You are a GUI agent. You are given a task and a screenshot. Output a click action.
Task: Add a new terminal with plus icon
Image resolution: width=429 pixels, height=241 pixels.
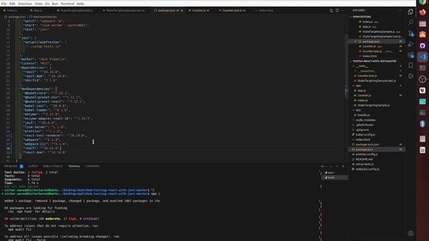[x=322, y=166]
